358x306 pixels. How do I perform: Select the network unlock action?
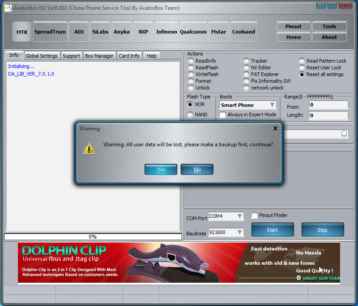point(264,88)
